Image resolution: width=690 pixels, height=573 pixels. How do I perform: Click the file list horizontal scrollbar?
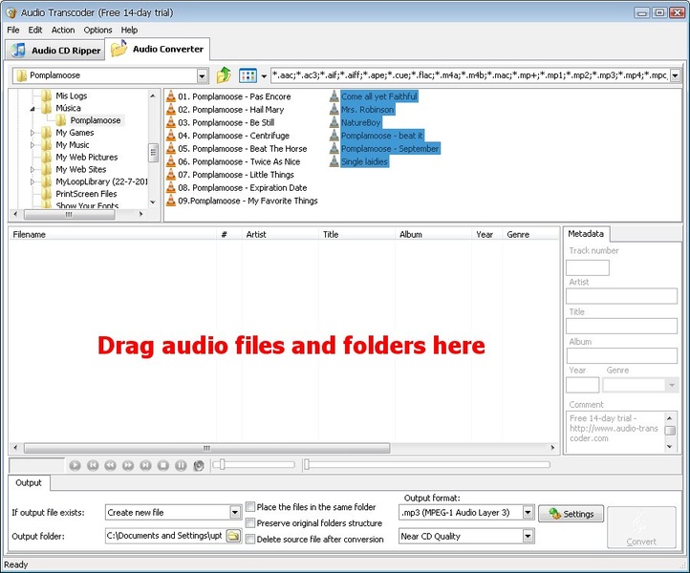pos(206,448)
